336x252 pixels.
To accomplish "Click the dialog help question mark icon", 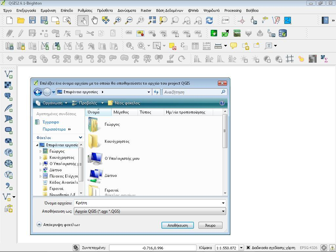I will pos(222,103).
